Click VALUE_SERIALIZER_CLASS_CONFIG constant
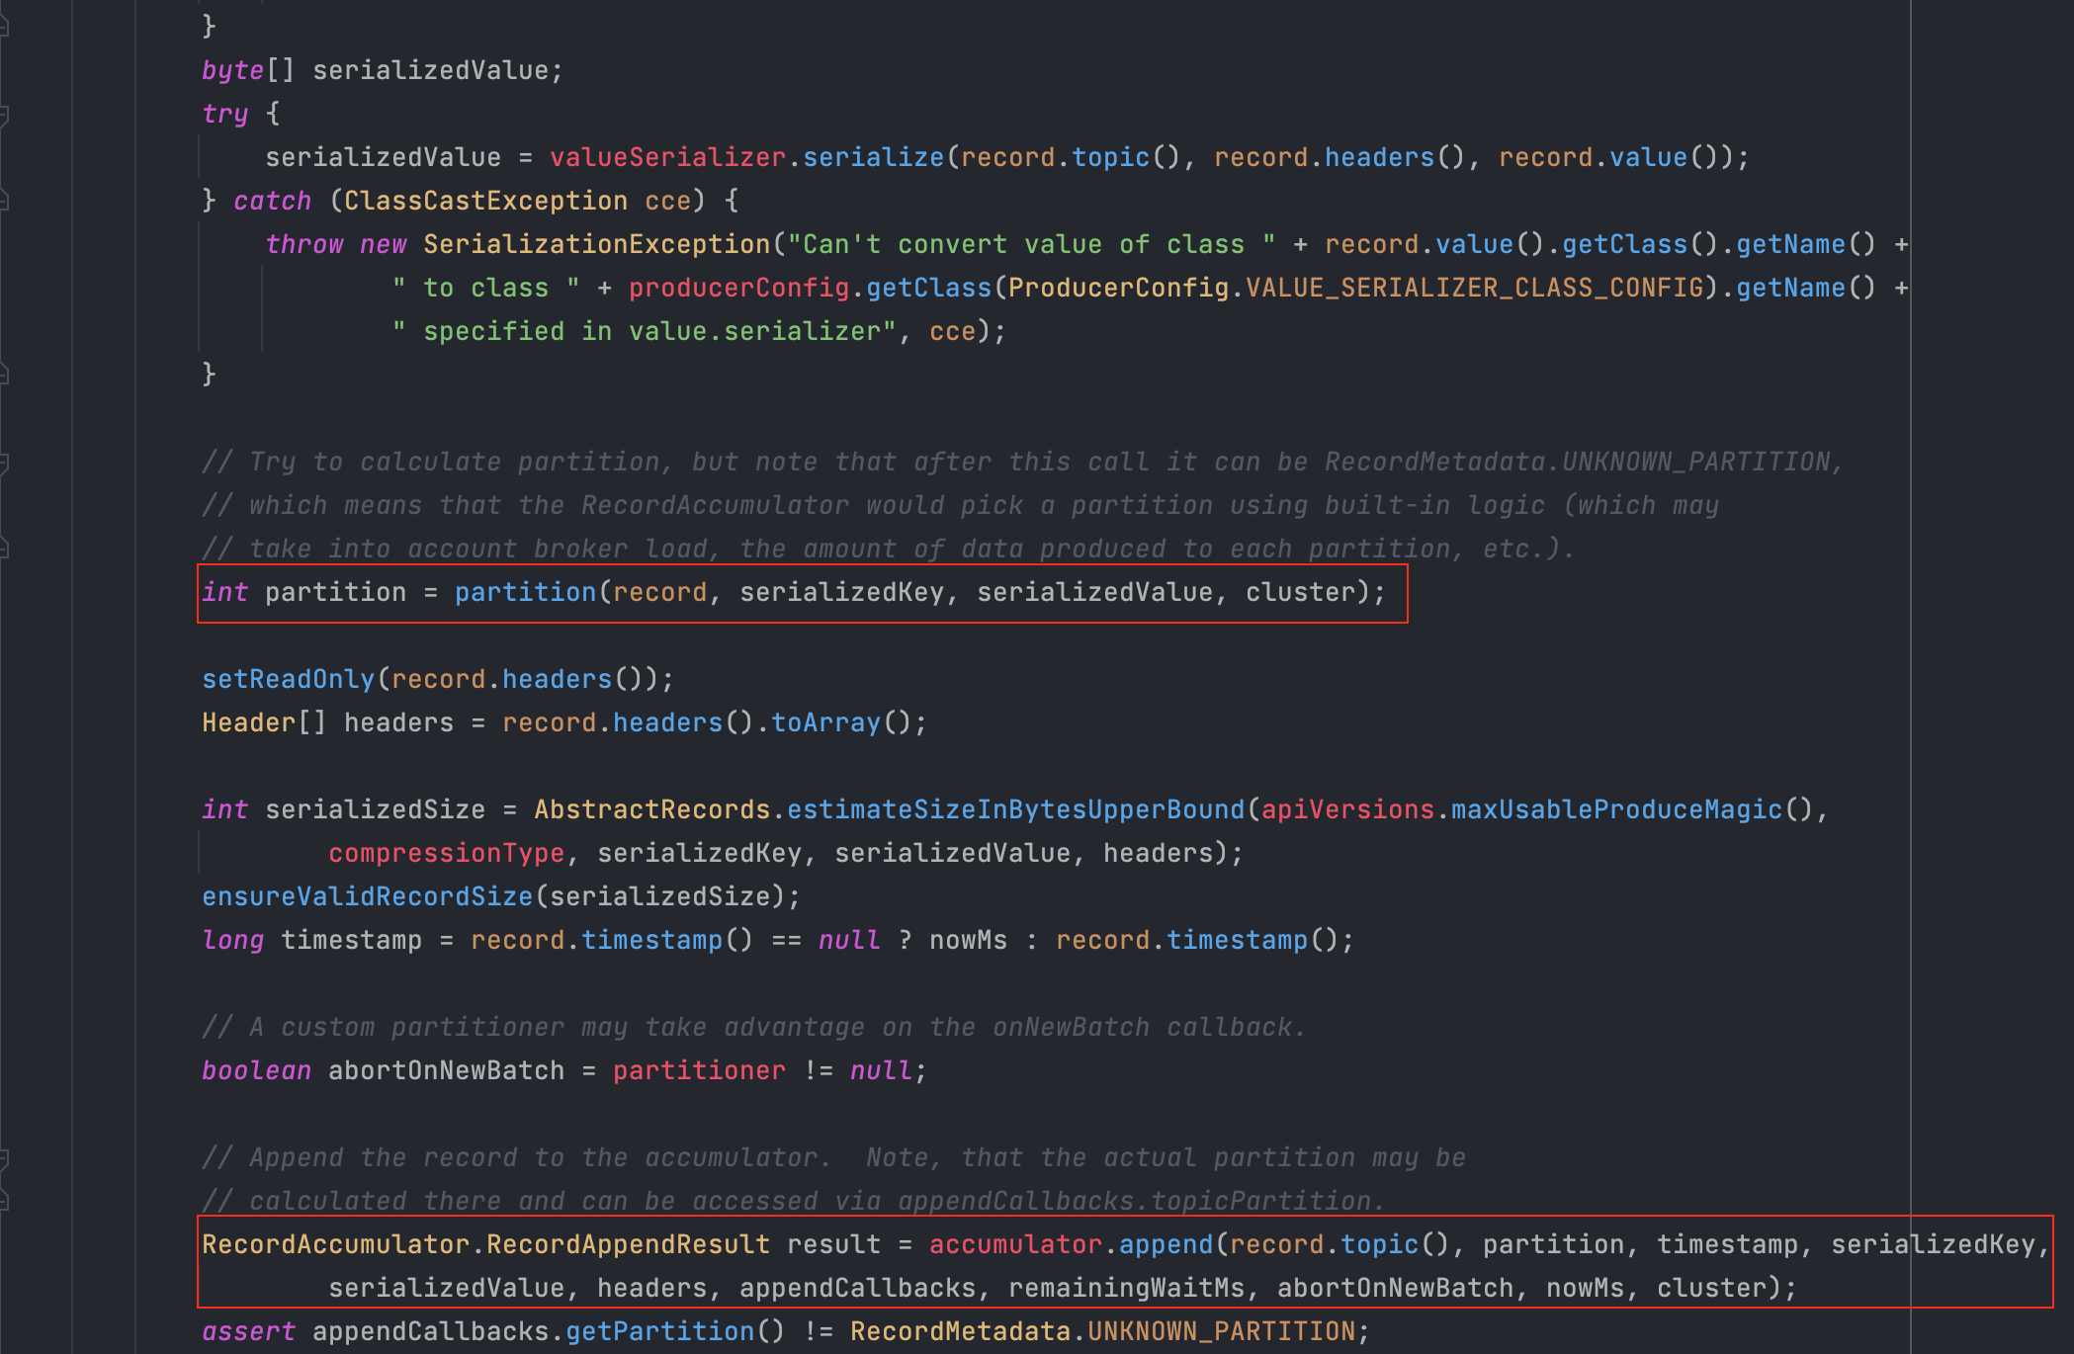This screenshot has width=2074, height=1354. click(1474, 288)
